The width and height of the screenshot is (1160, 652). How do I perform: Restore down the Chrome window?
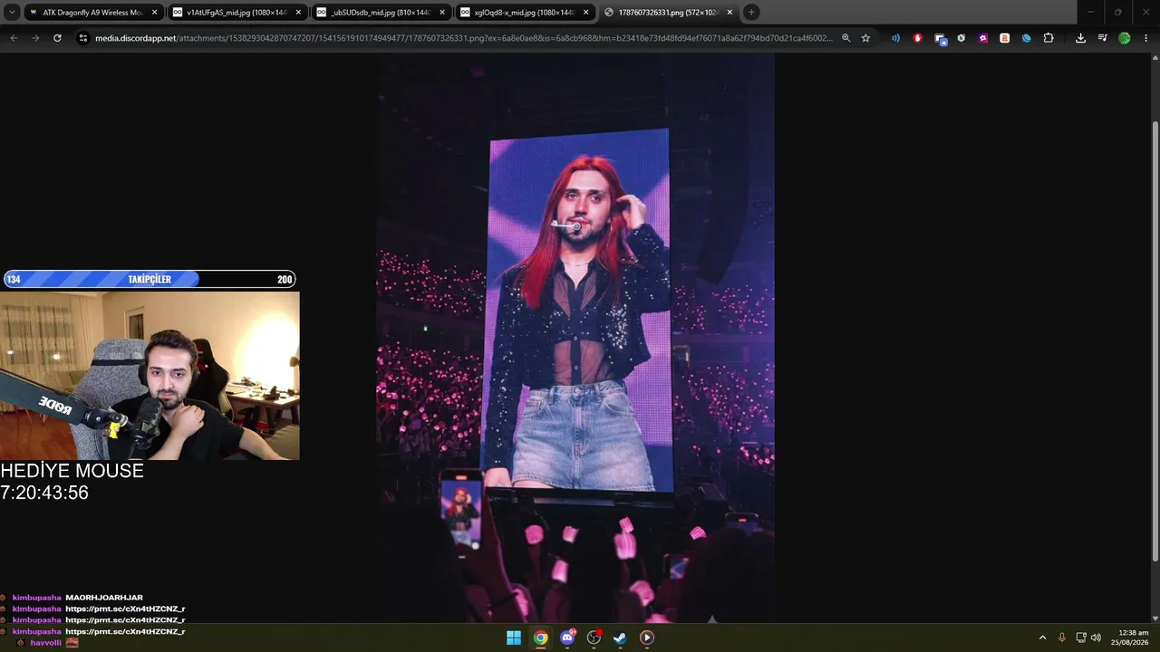click(1117, 13)
